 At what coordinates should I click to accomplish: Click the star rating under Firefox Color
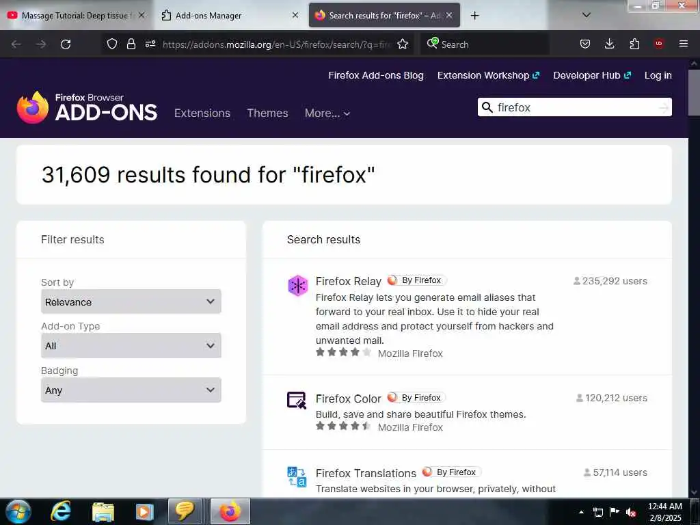coord(343,426)
